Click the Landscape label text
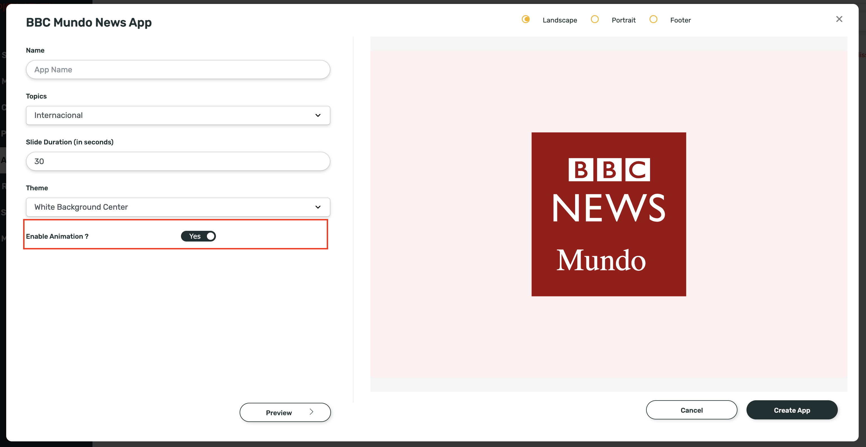This screenshot has height=447, width=866. click(560, 20)
